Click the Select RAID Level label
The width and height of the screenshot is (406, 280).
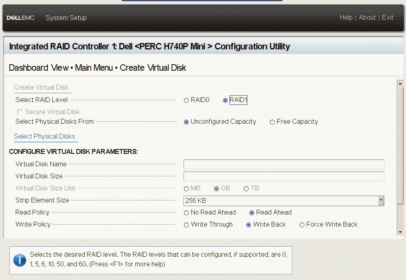pos(41,100)
